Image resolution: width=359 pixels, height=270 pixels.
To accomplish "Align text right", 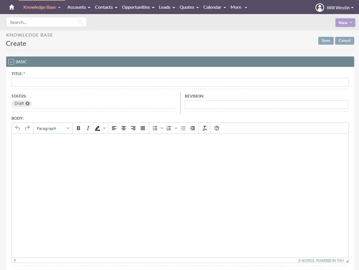I will coord(133,128).
